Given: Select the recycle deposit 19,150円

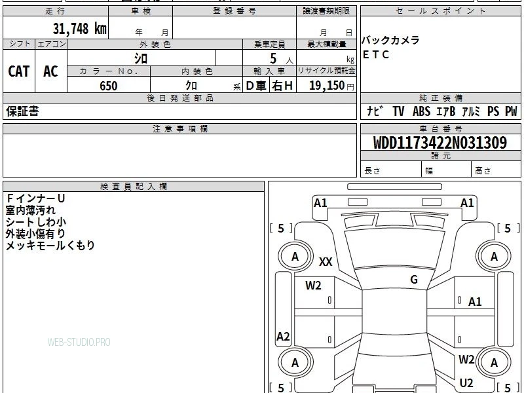Looking at the screenshot, I should pos(331,86).
